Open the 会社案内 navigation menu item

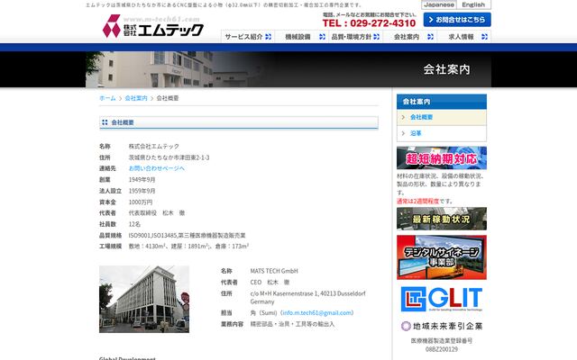(409, 37)
